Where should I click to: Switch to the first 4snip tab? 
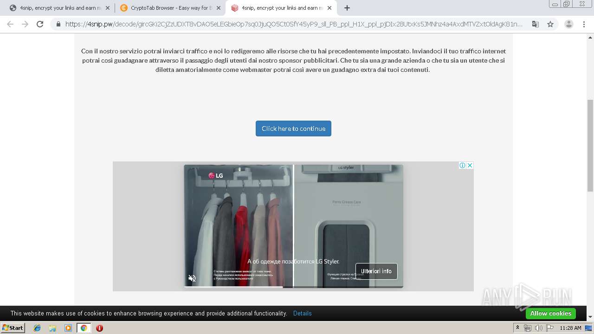tap(59, 8)
